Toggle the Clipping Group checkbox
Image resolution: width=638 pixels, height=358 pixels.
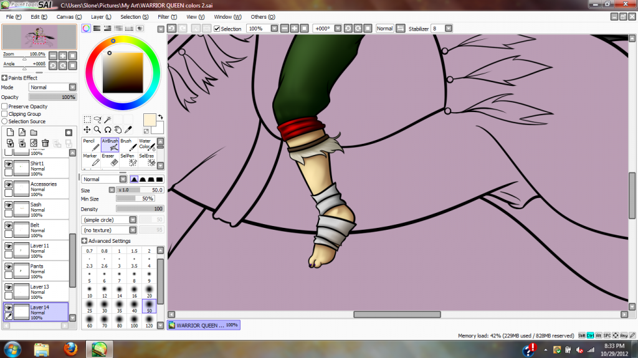5,114
